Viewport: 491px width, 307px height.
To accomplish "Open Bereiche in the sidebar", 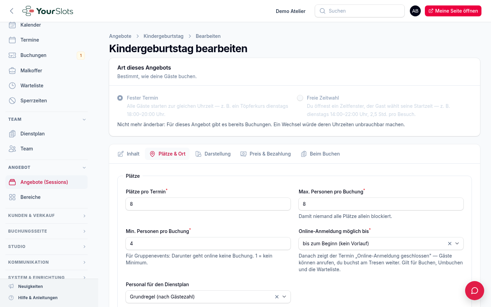I will [x=46, y=197].
